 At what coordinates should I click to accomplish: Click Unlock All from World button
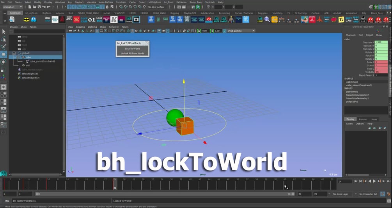point(133,53)
